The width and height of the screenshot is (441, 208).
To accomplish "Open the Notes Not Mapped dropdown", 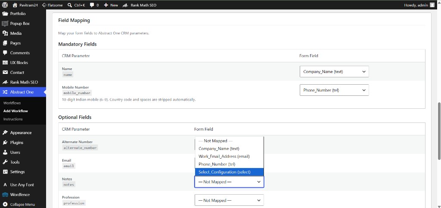I will [x=229, y=182].
